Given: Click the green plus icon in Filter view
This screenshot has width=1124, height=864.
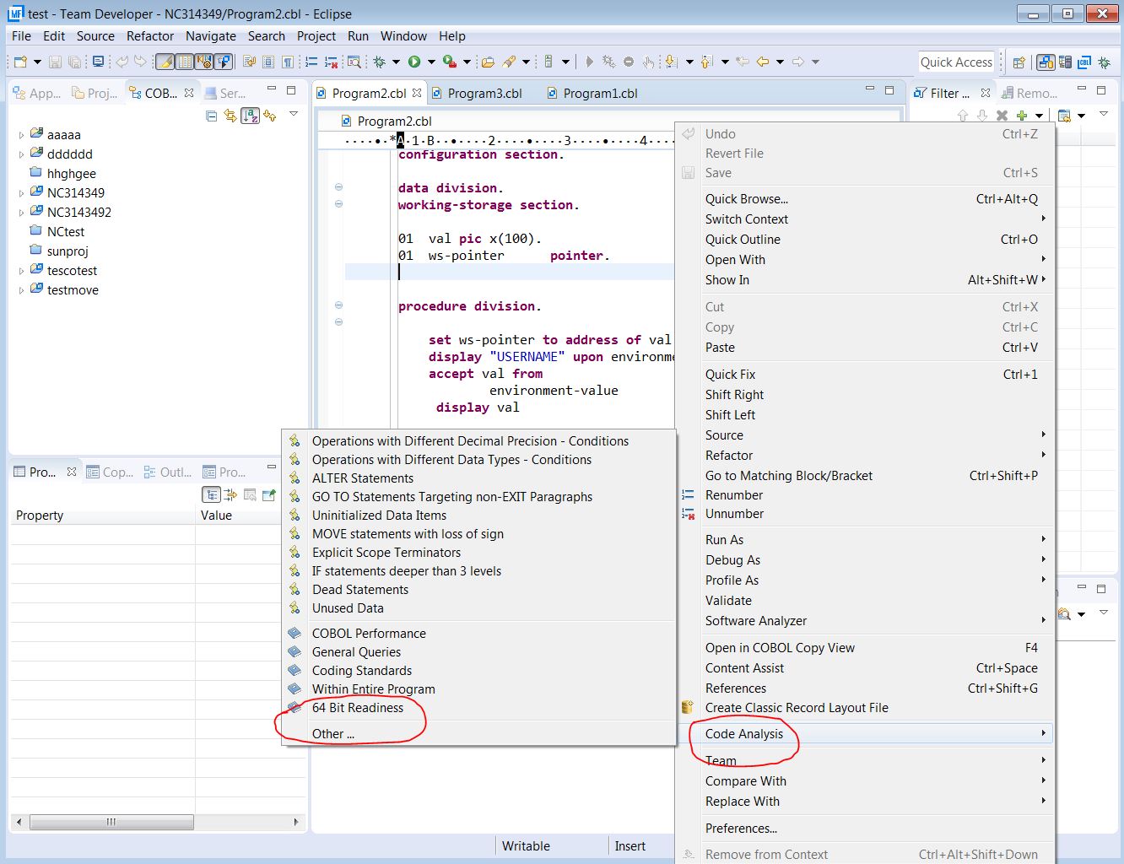Looking at the screenshot, I should coord(1022,116).
